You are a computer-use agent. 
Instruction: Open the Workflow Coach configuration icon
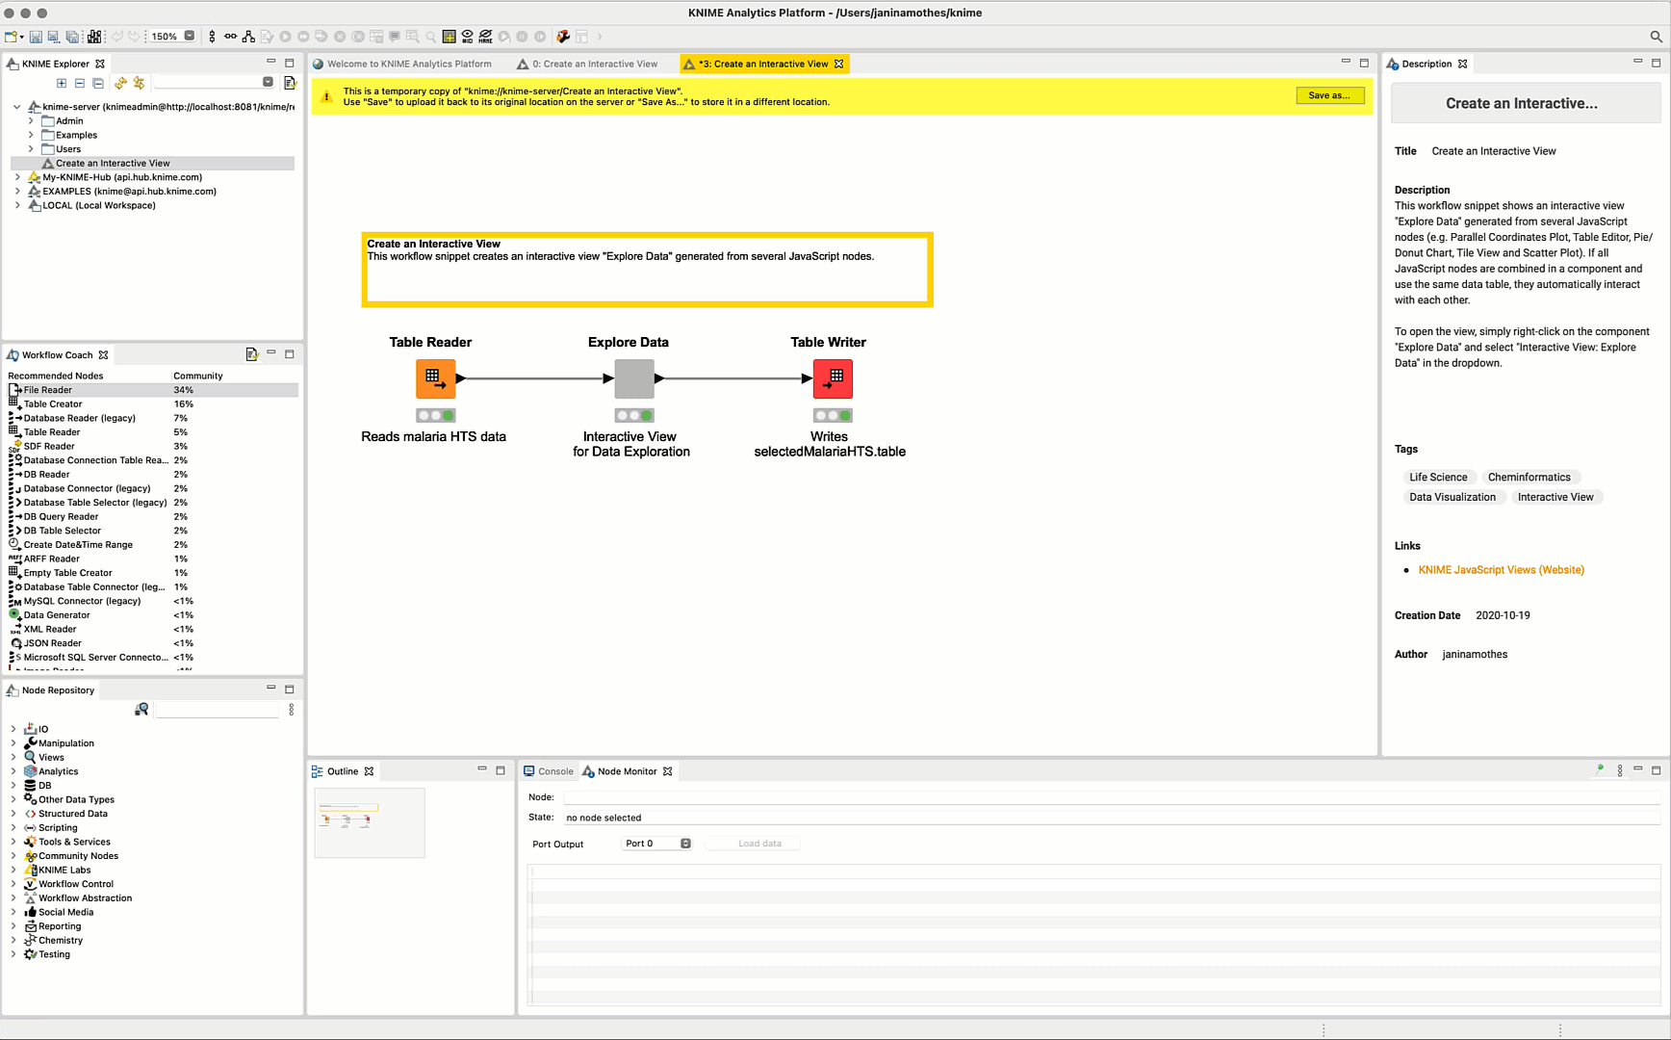[x=251, y=354]
